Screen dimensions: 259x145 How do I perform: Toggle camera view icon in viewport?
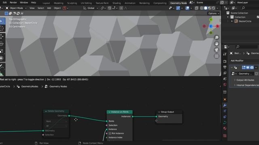(217, 50)
